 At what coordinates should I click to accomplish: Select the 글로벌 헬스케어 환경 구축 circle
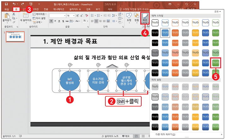click(126, 81)
